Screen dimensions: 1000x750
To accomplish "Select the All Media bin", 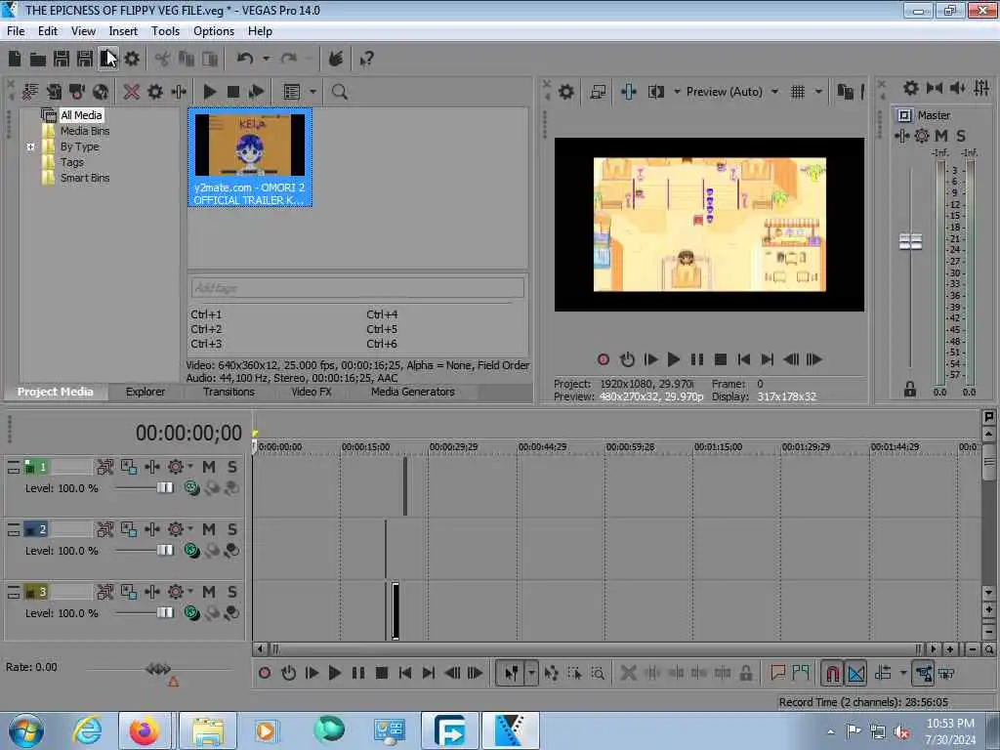I will (81, 115).
